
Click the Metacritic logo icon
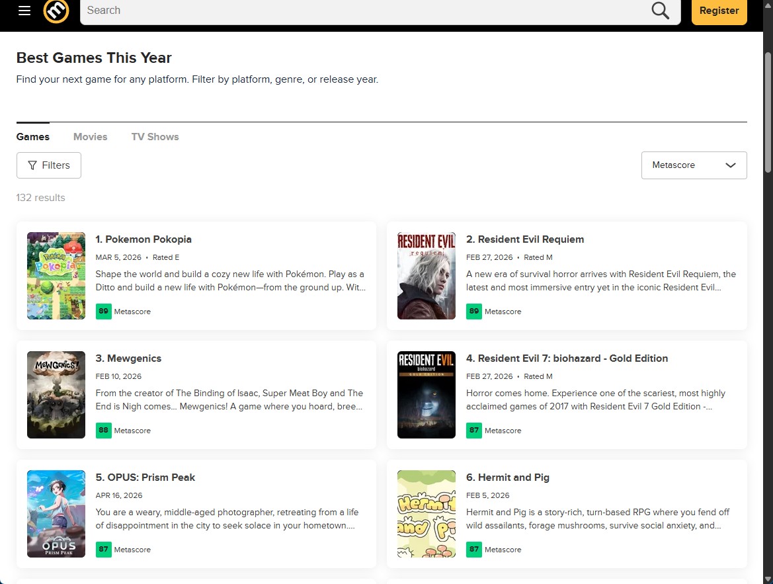click(56, 11)
